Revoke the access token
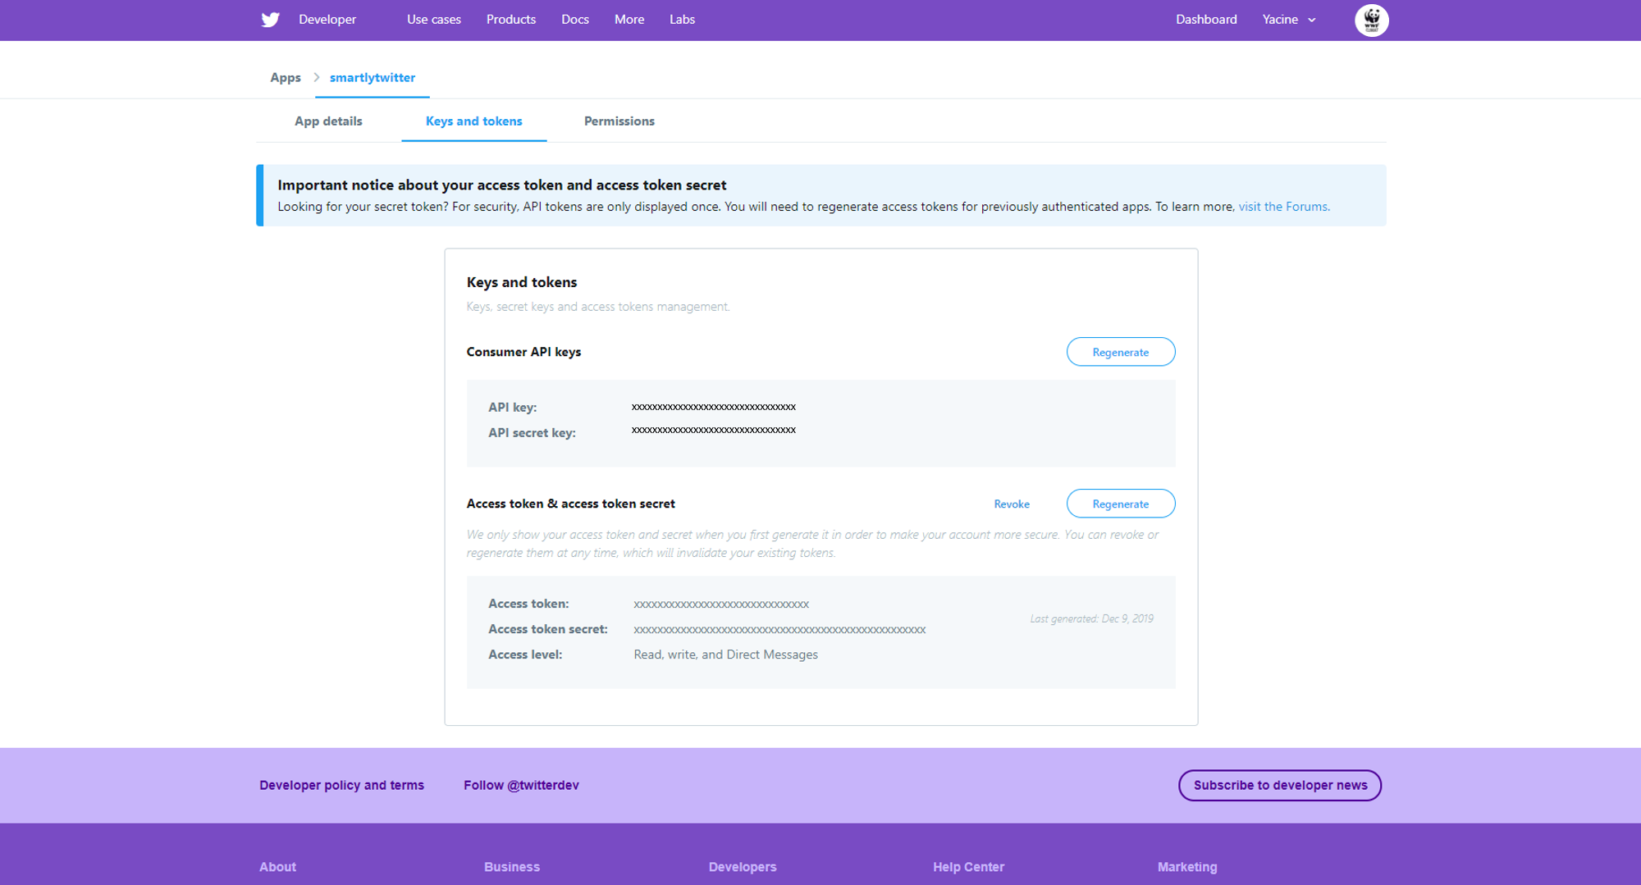This screenshot has height=885, width=1641. (1012, 504)
